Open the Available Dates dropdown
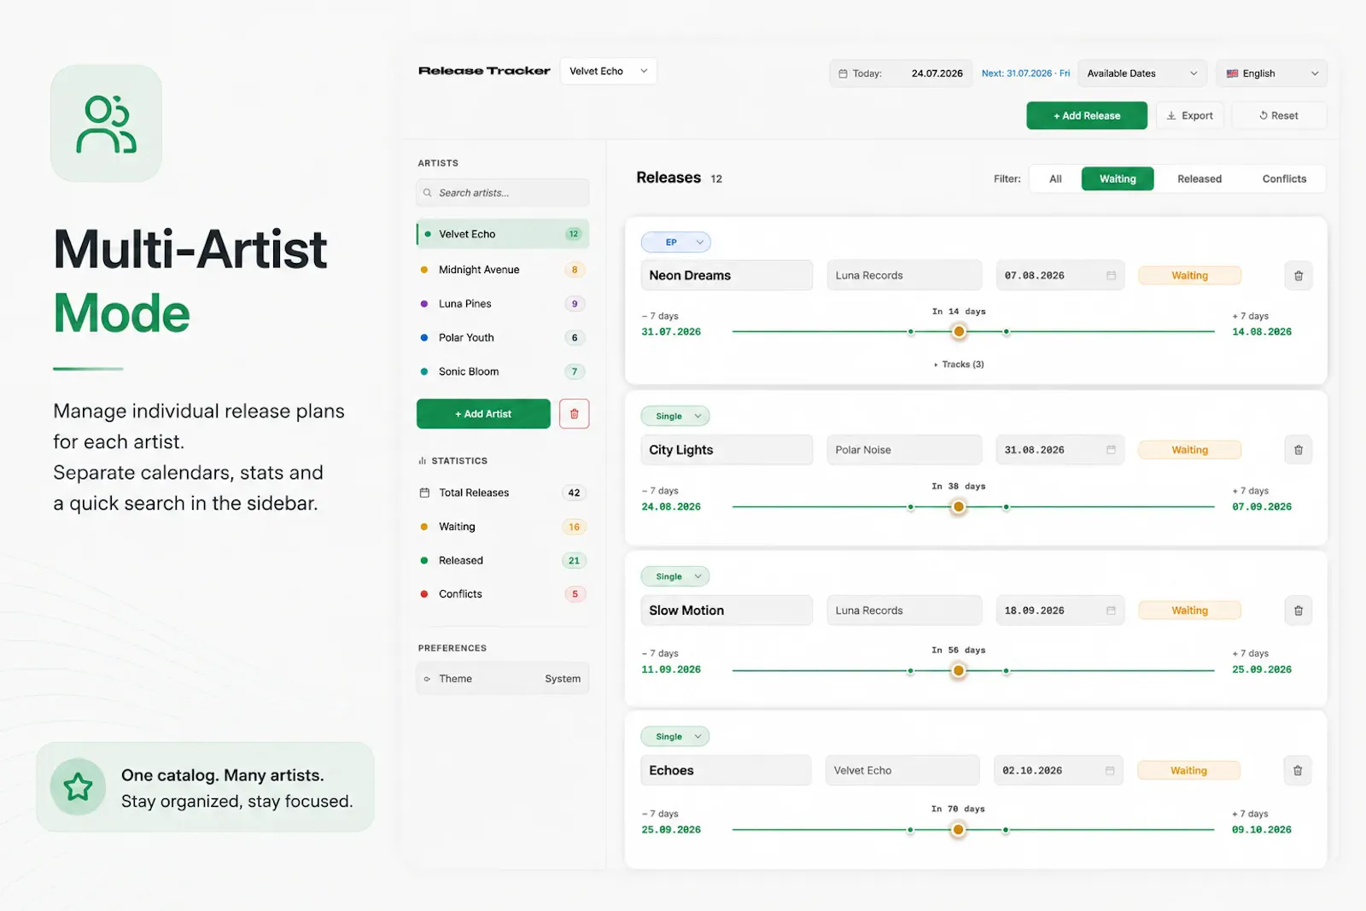The width and height of the screenshot is (1366, 911). pos(1141,73)
